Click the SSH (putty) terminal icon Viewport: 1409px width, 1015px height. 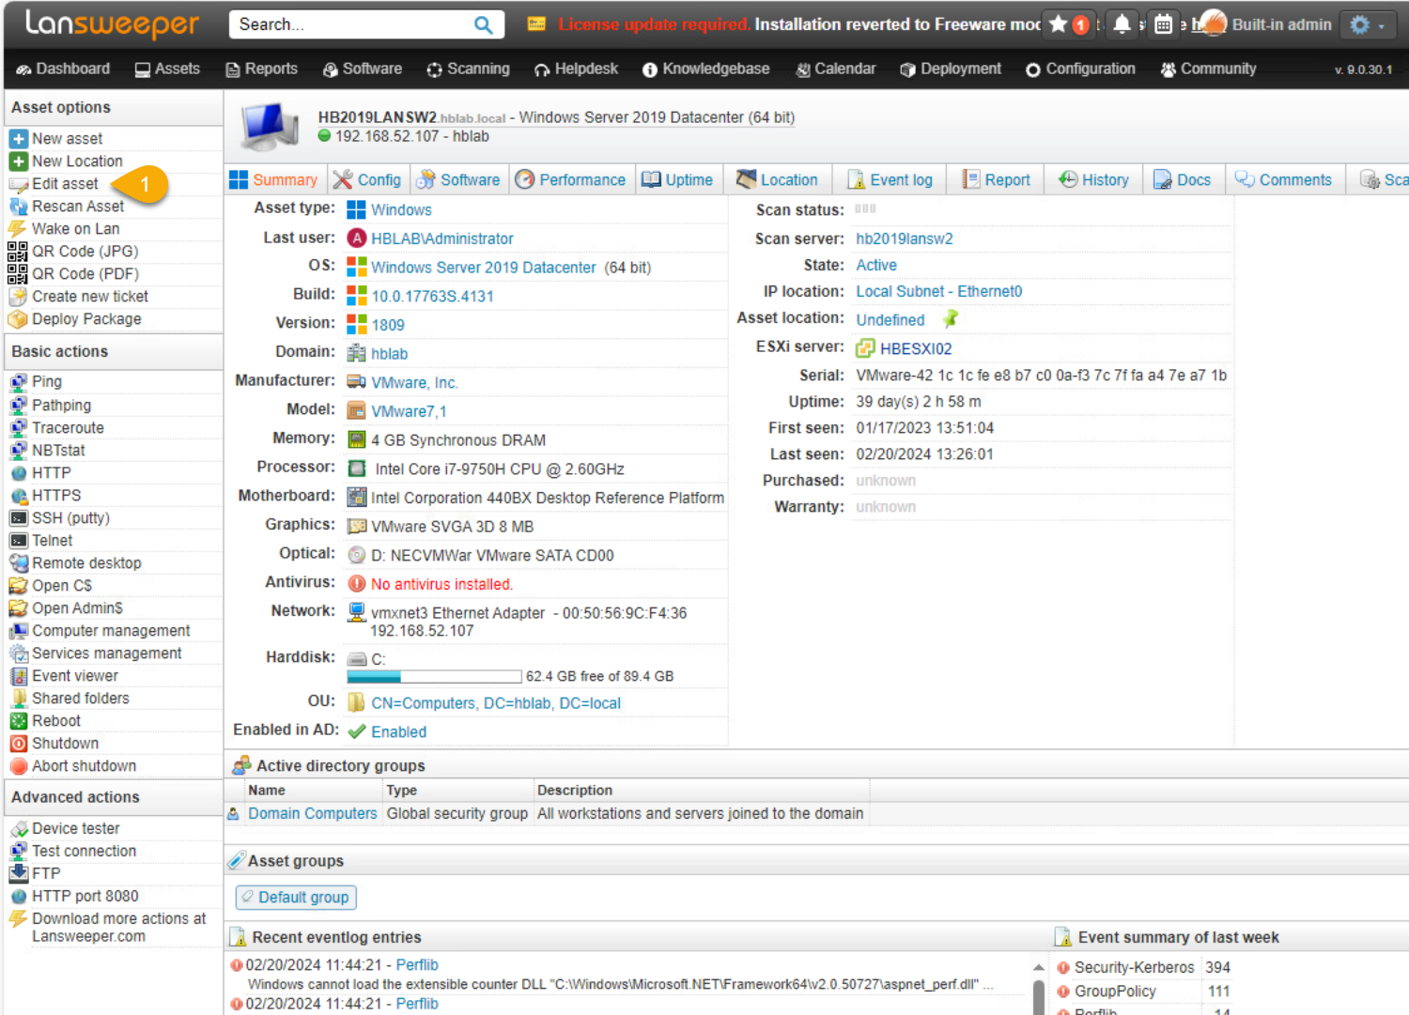coord(18,518)
